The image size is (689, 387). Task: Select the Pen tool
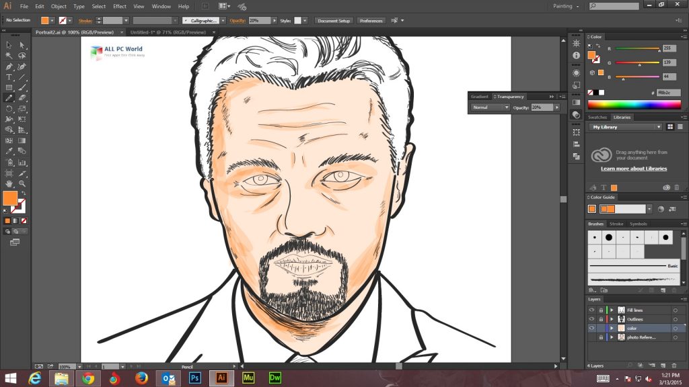point(9,67)
